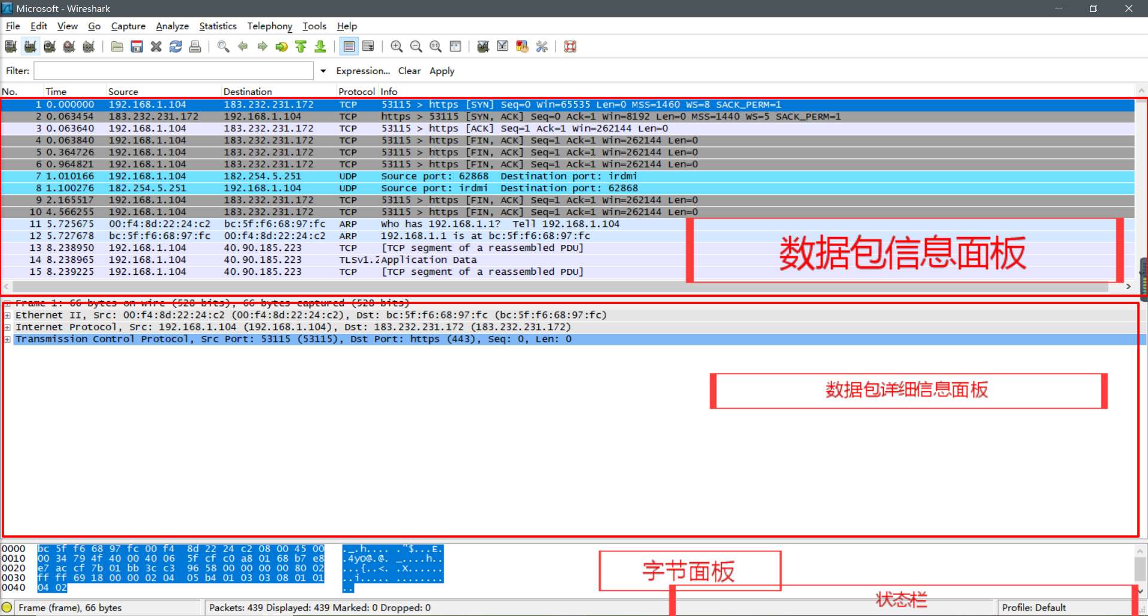Image resolution: width=1148 pixels, height=616 pixels.
Task: Select packet 8 UDP from 182.254.5.251
Action: 567,188
